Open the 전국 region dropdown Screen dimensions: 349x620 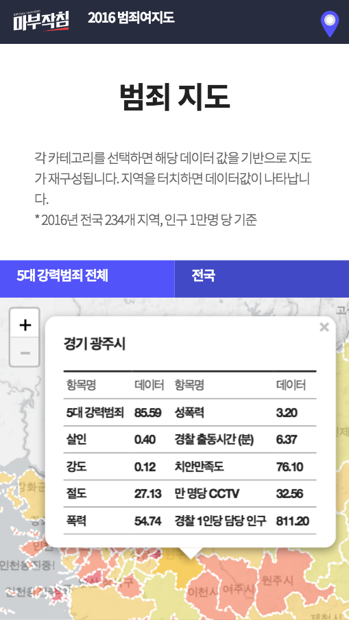coord(262,278)
